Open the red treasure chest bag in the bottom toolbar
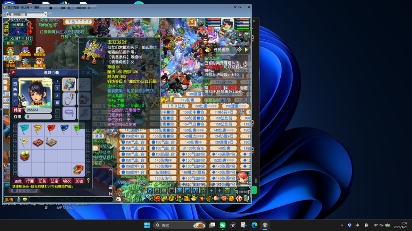The height and width of the screenshot is (231, 412). 157,199
